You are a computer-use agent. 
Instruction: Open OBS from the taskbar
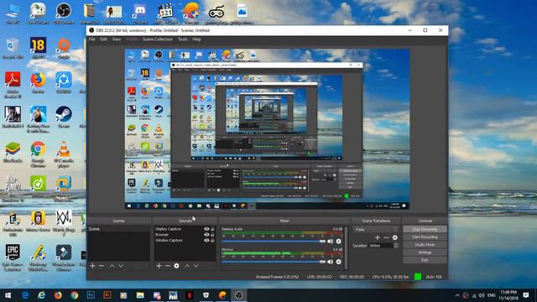pyautogui.click(x=238, y=295)
